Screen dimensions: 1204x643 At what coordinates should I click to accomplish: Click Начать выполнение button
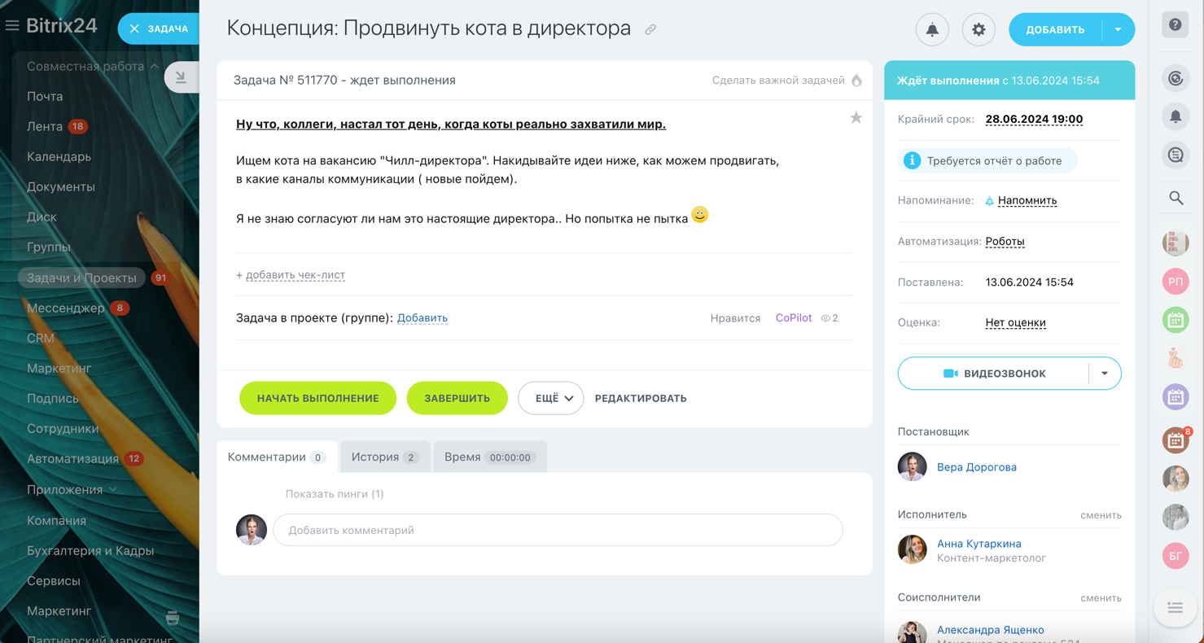pyautogui.click(x=317, y=398)
